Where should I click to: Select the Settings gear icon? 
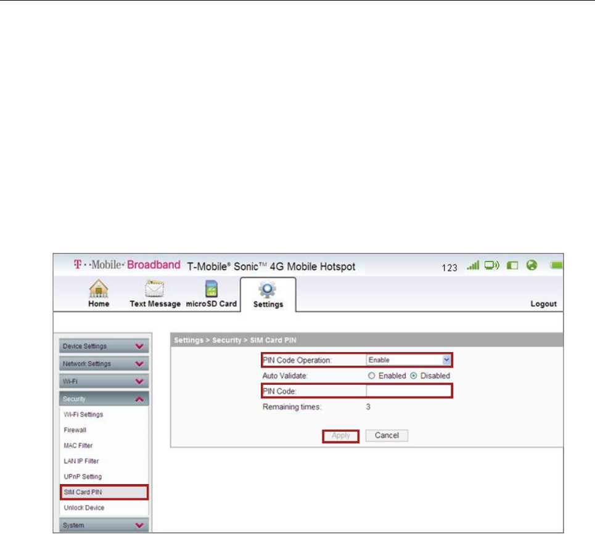(268, 290)
